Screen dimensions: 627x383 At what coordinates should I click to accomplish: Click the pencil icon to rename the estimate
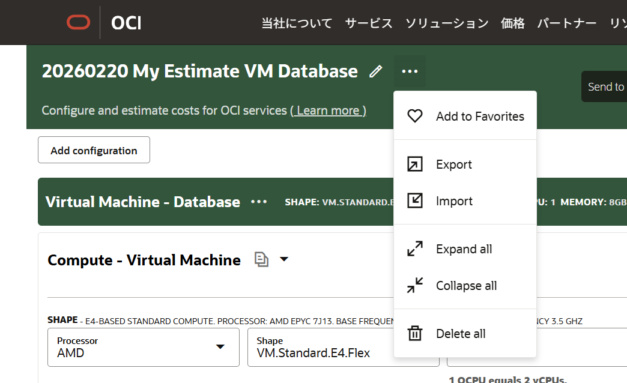point(375,71)
